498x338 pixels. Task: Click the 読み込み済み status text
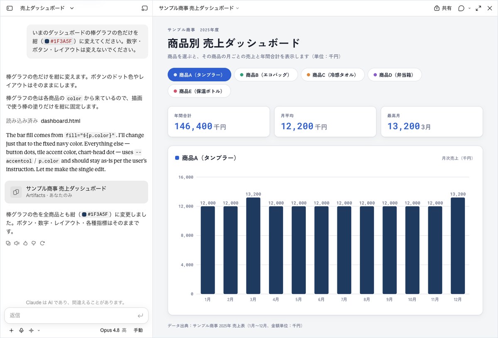click(x=22, y=121)
